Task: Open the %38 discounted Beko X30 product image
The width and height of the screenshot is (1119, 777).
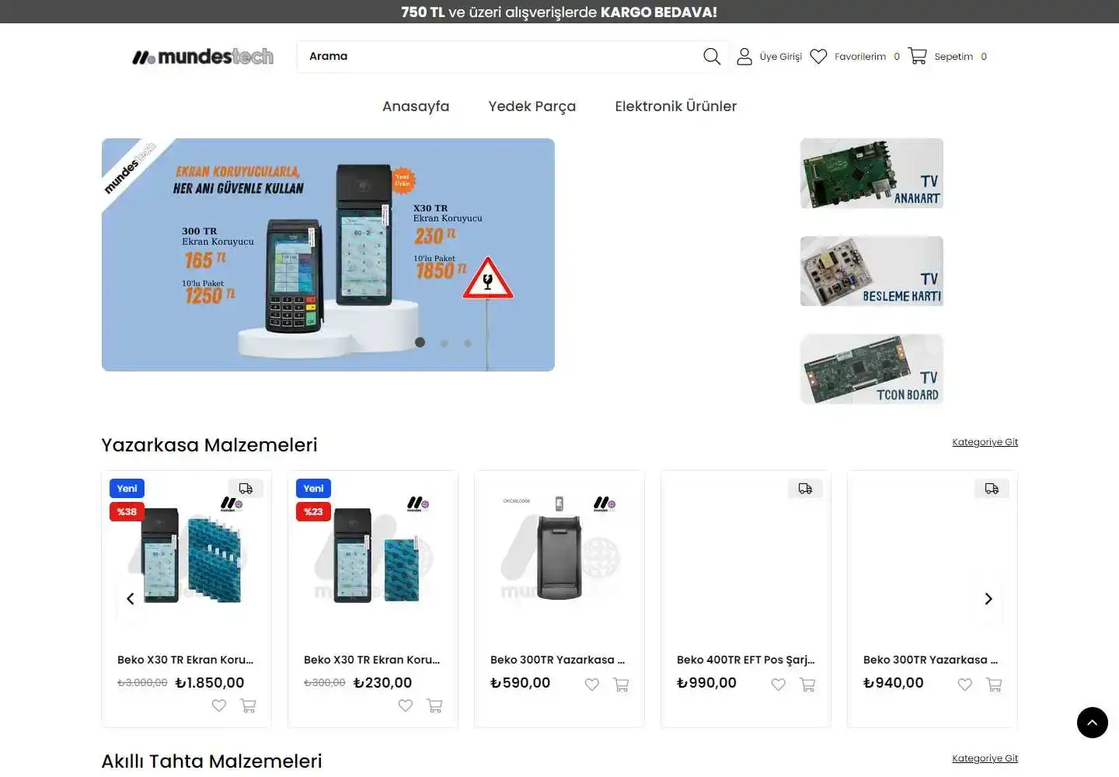Action: point(186,556)
